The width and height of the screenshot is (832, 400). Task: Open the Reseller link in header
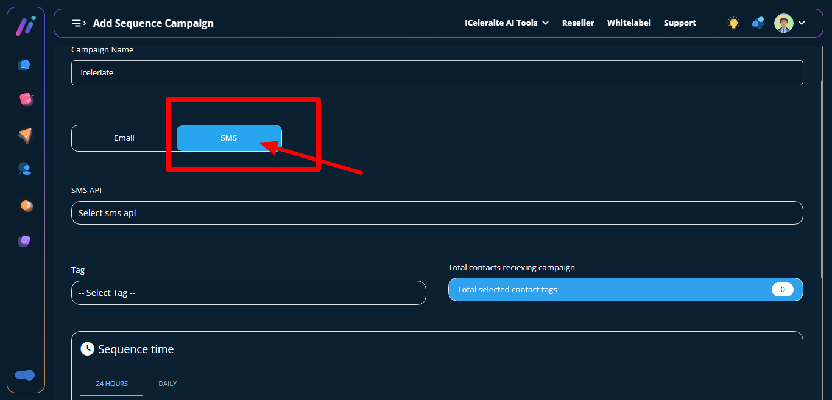[x=578, y=23]
